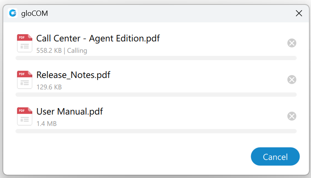Remove Release_Notes.pdf from the upload list
Viewport: 311px width, 178px height.
point(292,80)
